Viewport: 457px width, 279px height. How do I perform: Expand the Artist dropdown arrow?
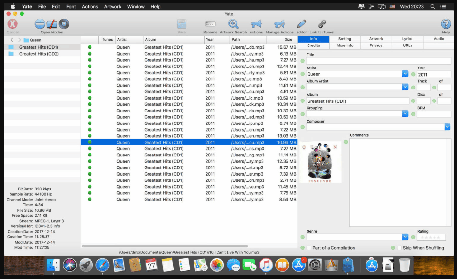tap(405, 74)
